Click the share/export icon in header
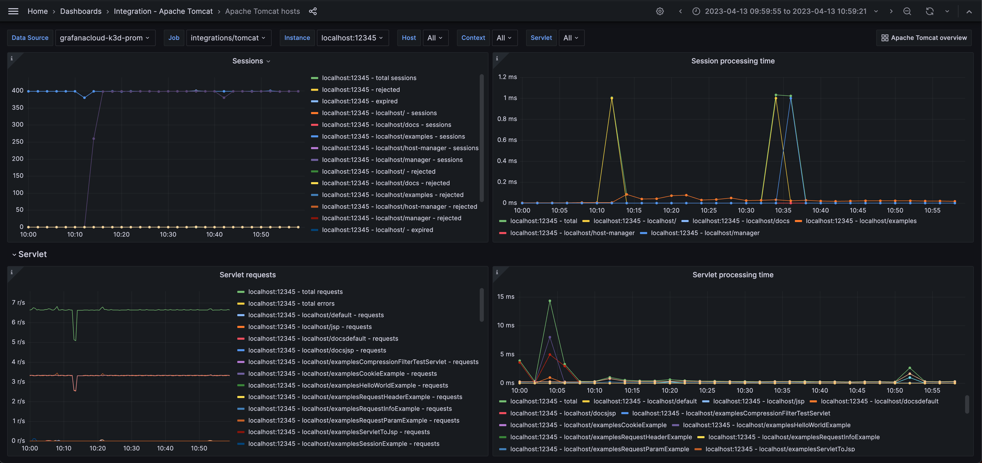The height and width of the screenshot is (463, 982). pyautogui.click(x=313, y=11)
